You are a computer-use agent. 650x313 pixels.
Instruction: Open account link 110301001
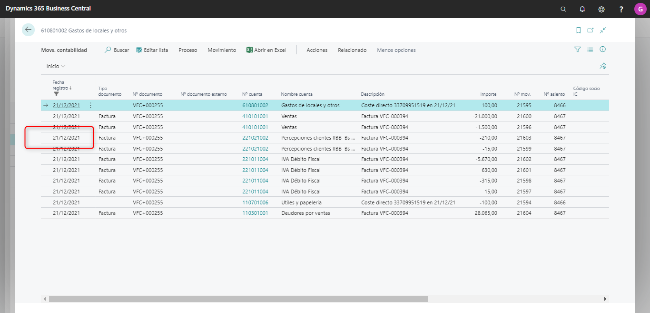click(255, 213)
